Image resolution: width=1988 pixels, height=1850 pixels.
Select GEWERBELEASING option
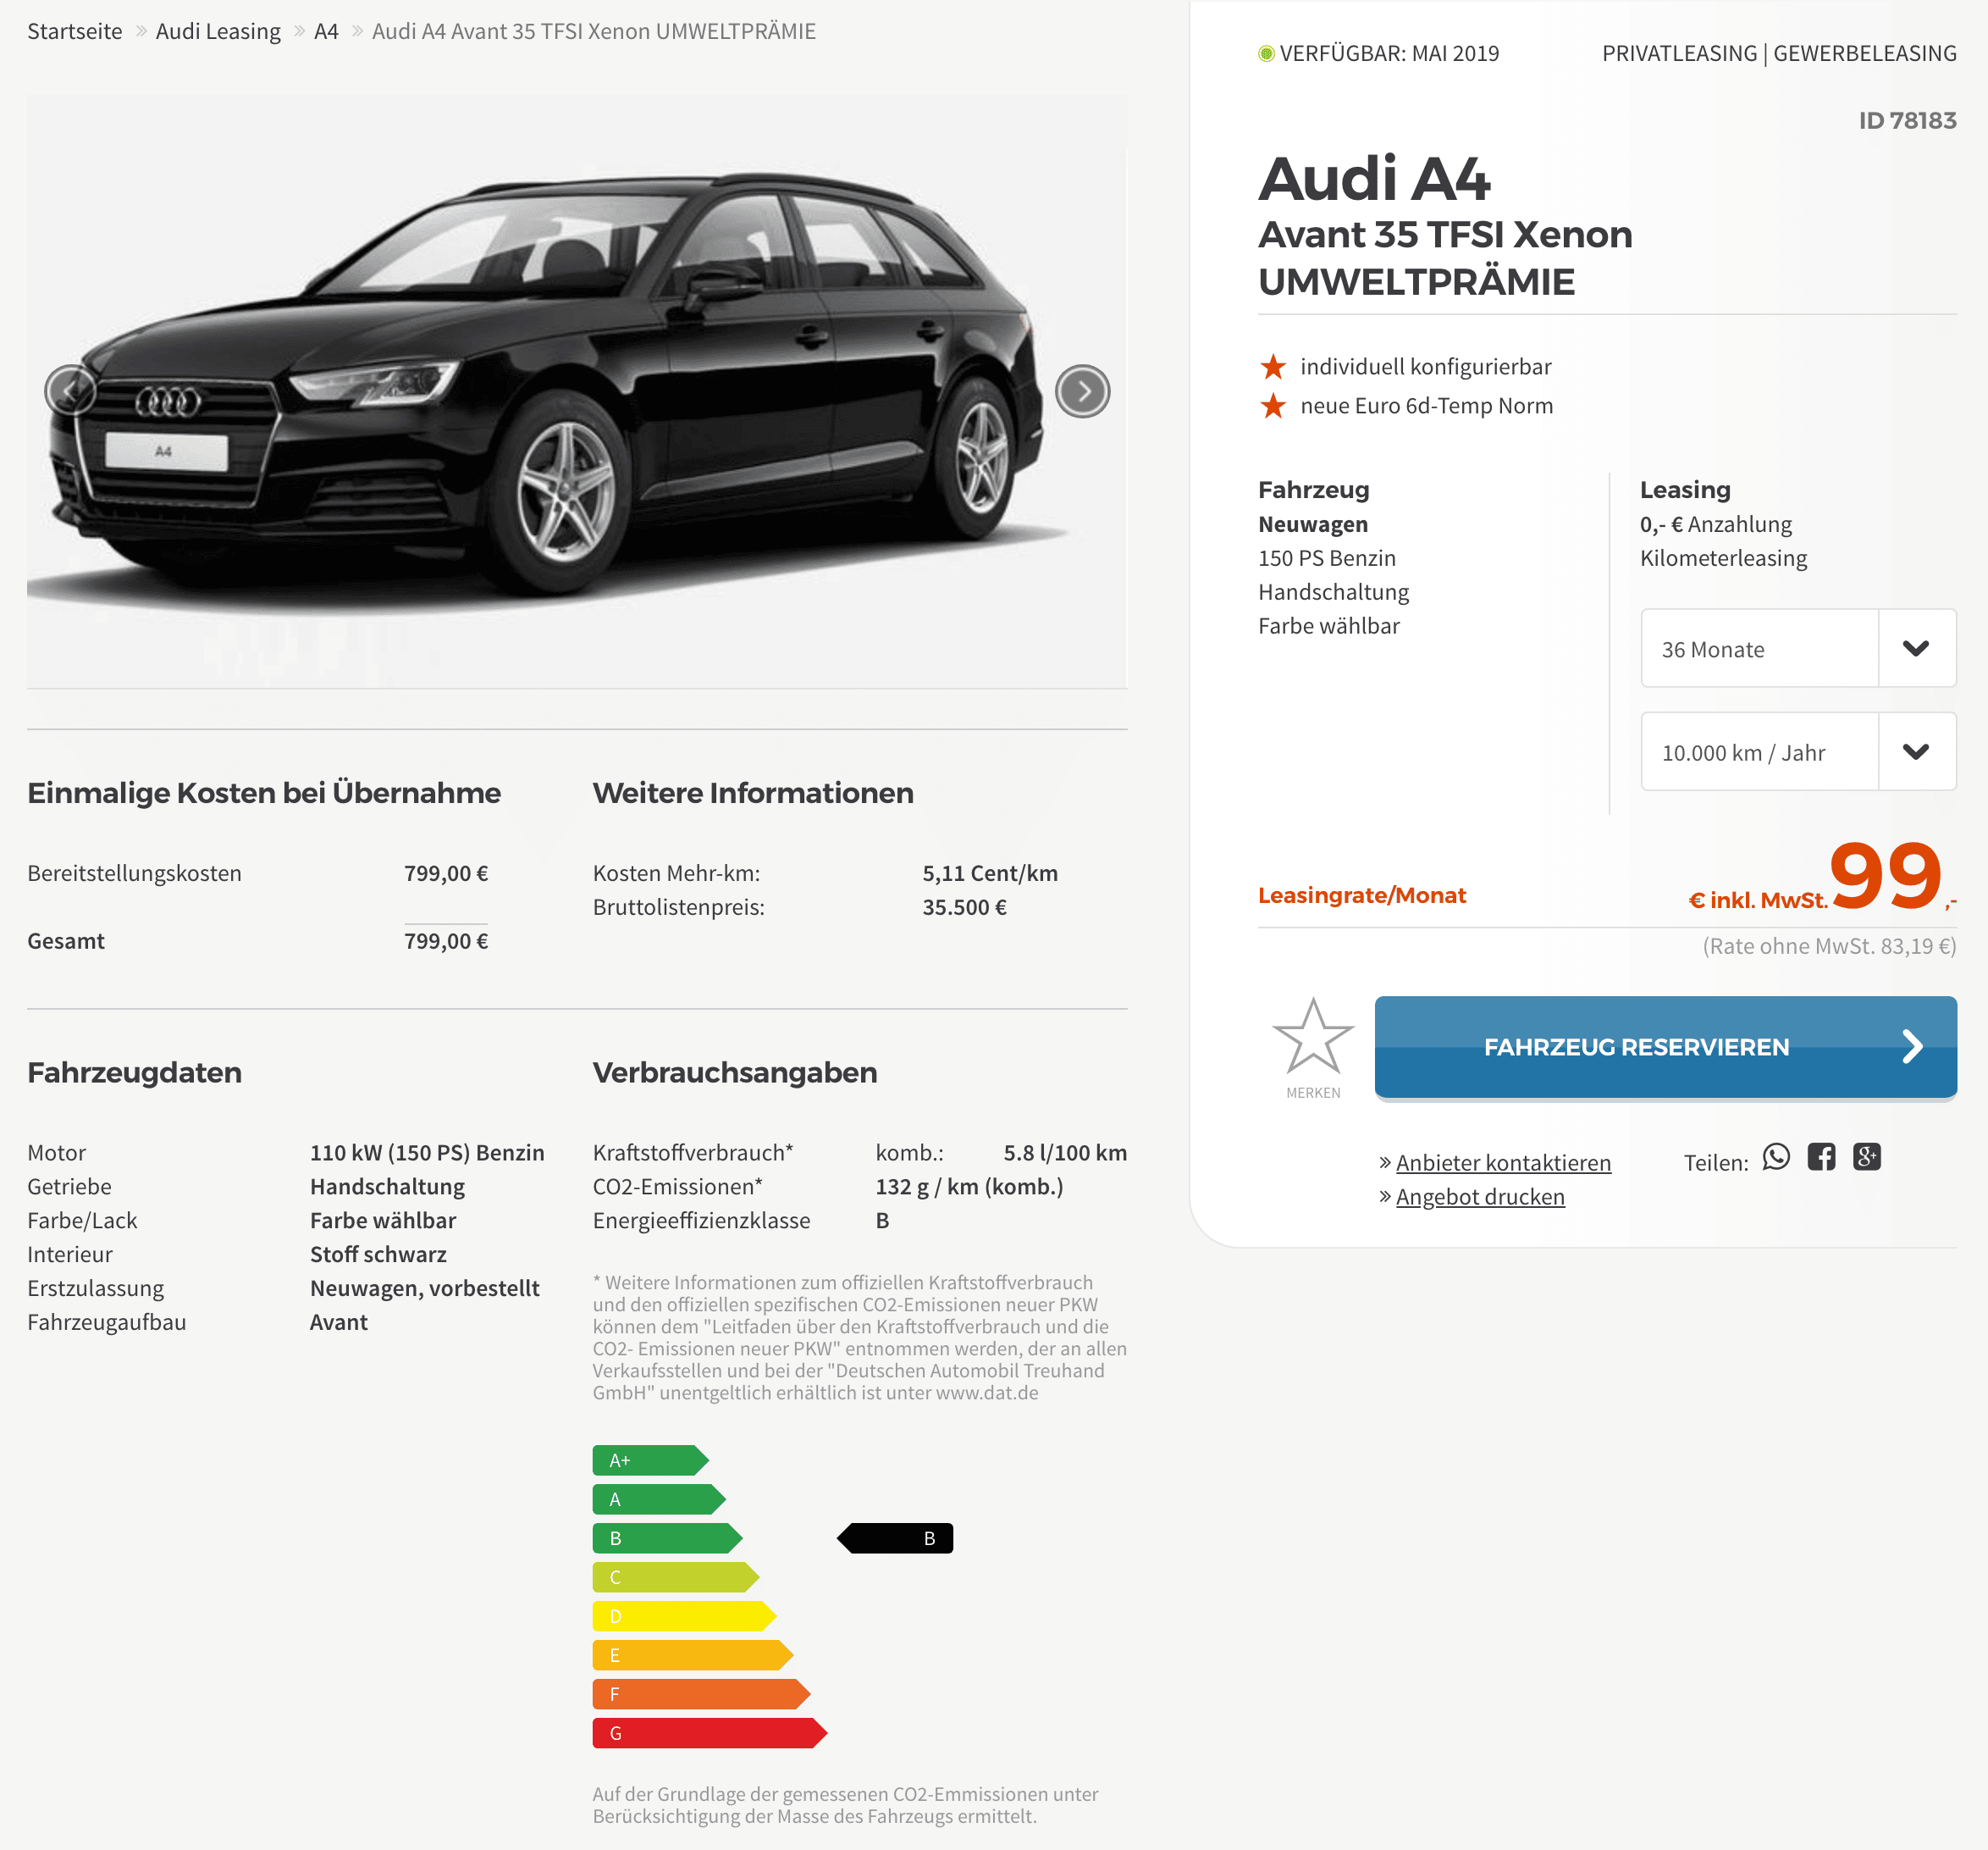(x=1865, y=54)
